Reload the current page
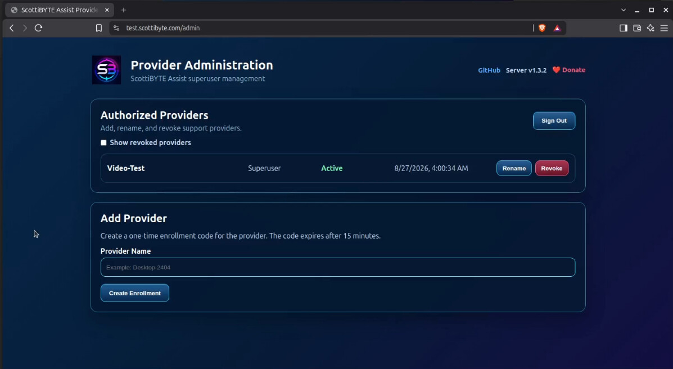Screen dimensions: 673x369 point(39,28)
